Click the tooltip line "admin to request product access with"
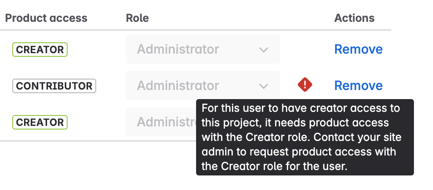Viewport: 433px width, 190px height. [299, 152]
